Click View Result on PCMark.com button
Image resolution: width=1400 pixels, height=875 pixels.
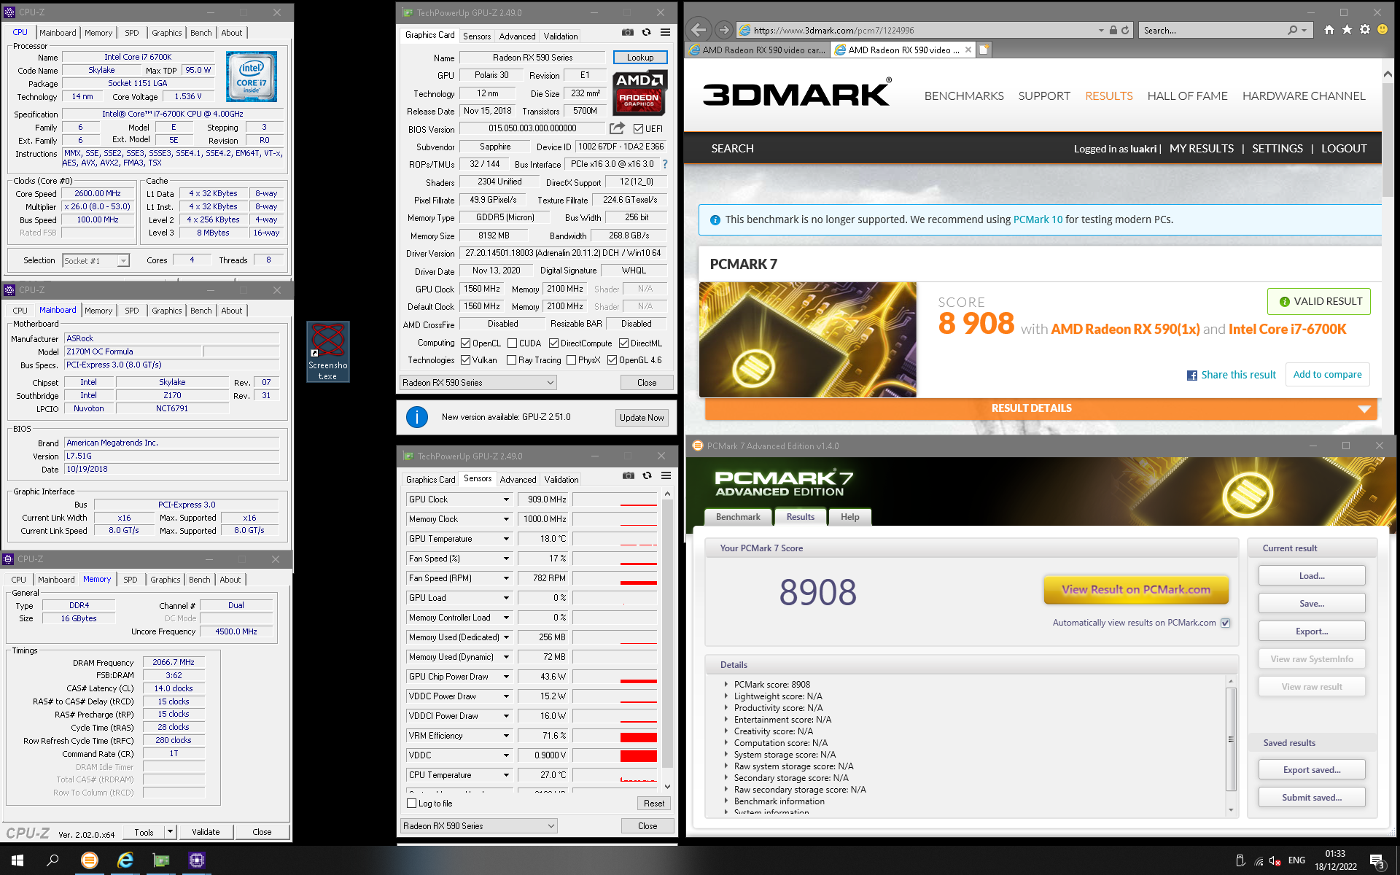(1135, 589)
